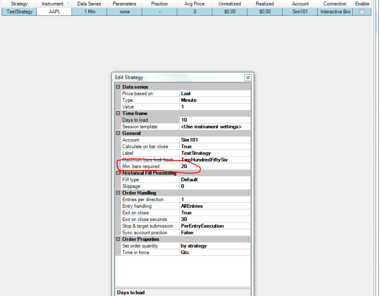Image resolution: width=381 pixels, height=296 pixels.
Task: Click the Interactive Bro connection cell
Action: click(x=335, y=11)
